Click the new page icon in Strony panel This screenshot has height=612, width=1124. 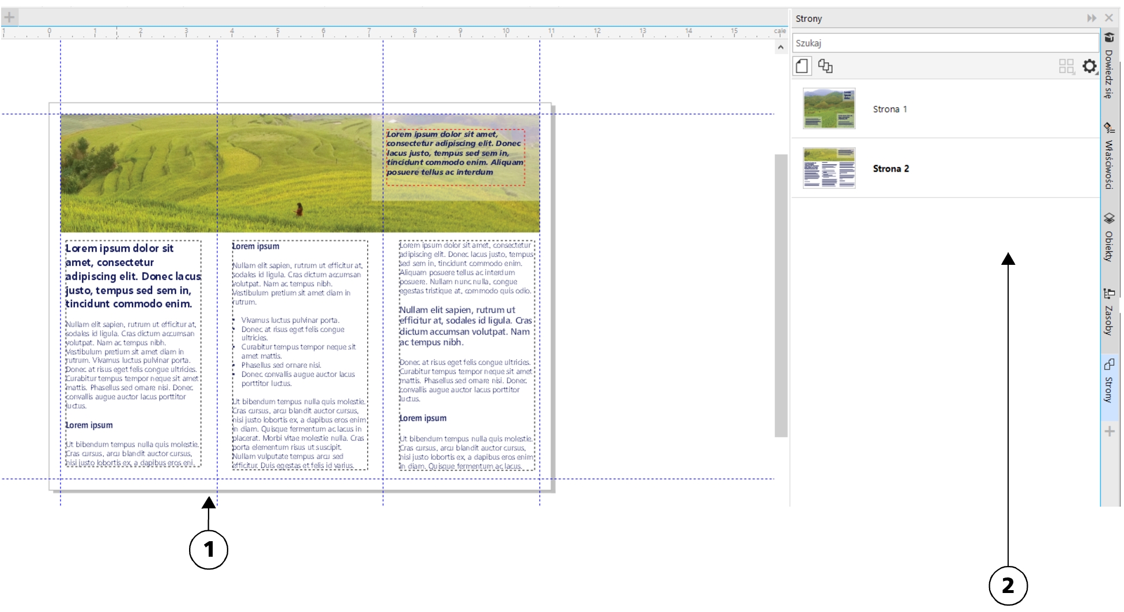(x=802, y=66)
